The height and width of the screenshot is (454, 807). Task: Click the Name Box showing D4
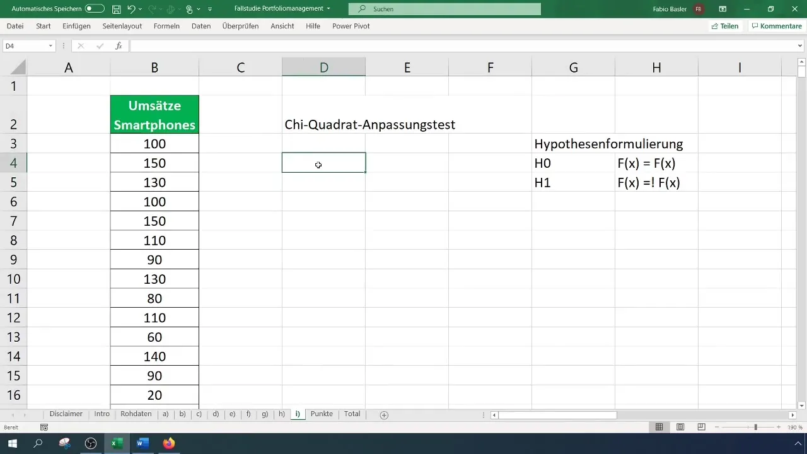coord(24,46)
